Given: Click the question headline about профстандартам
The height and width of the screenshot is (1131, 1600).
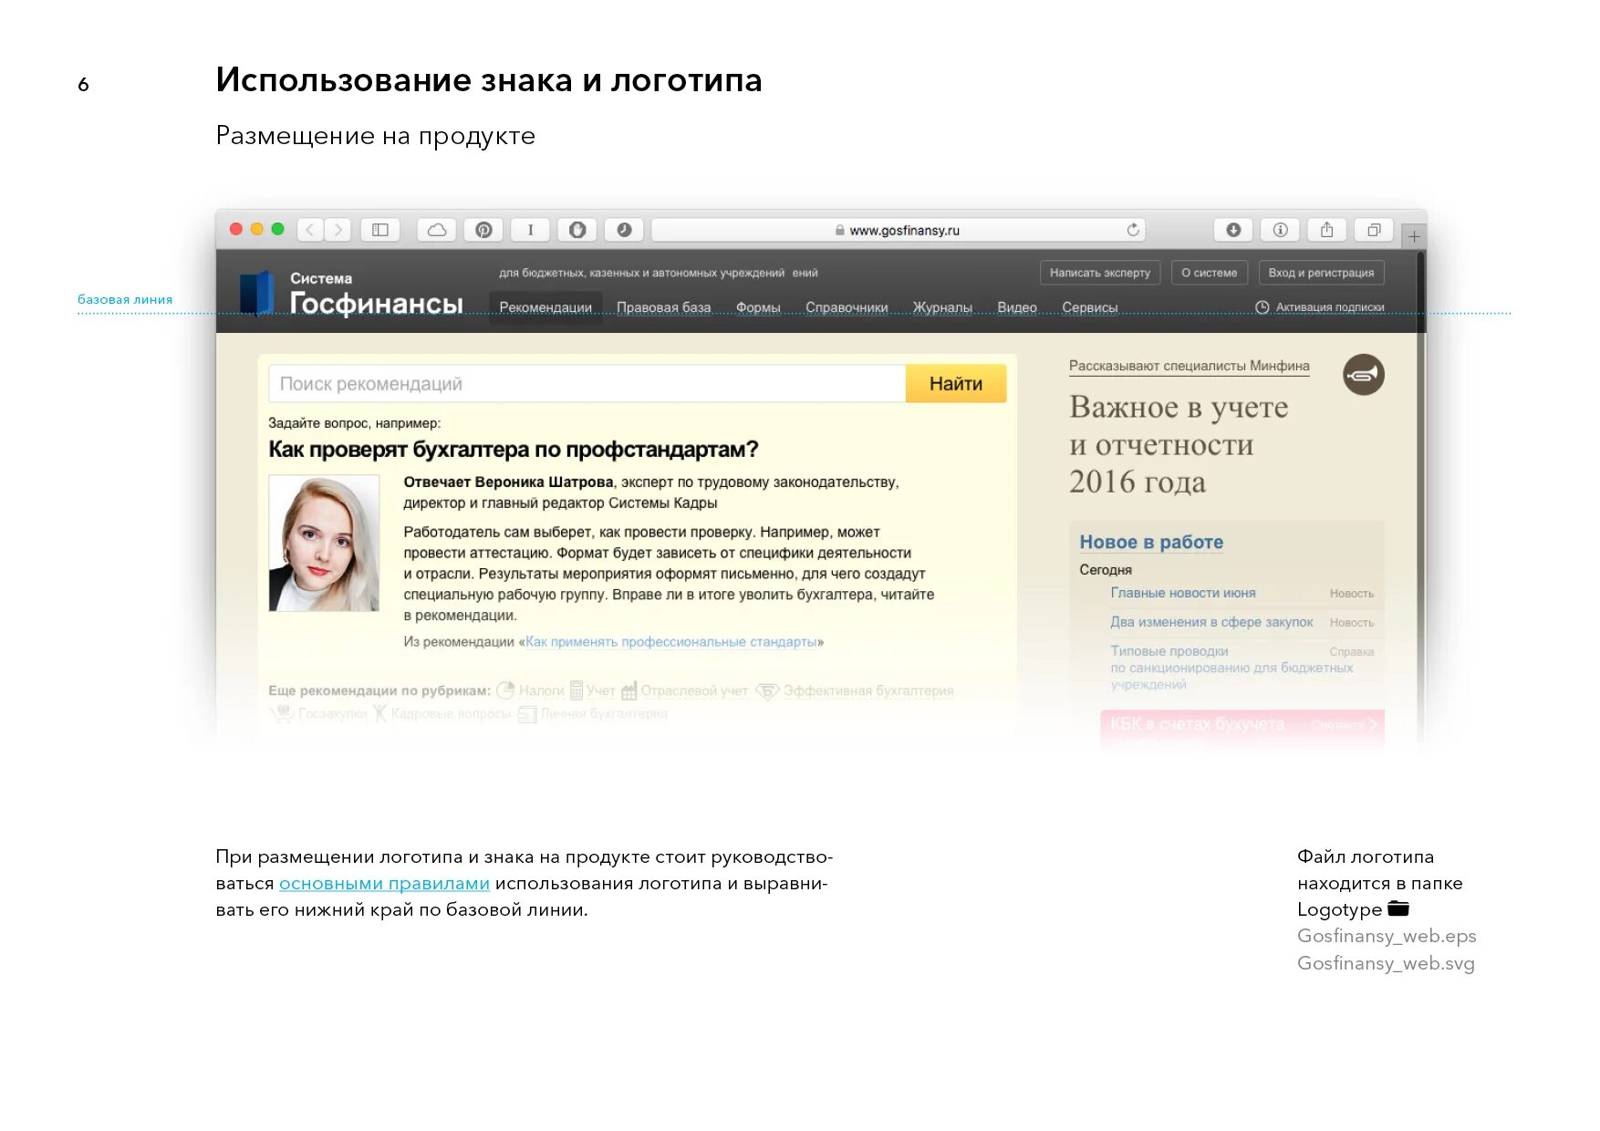Looking at the screenshot, I should point(514,450).
